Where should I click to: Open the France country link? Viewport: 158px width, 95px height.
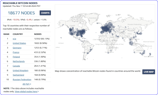point(16,52)
